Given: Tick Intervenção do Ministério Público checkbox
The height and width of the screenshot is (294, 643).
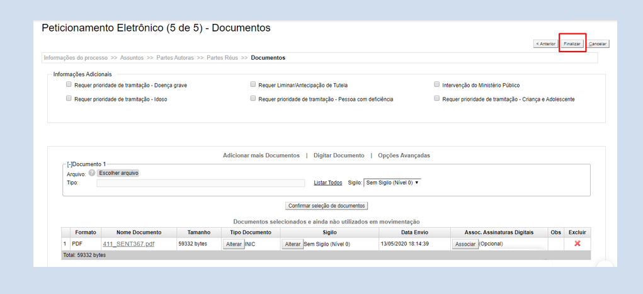Looking at the screenshot, I should pyautogui.click(x=437, y=84).
